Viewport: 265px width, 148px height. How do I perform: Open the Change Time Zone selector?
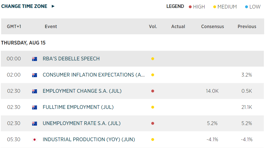24,6
